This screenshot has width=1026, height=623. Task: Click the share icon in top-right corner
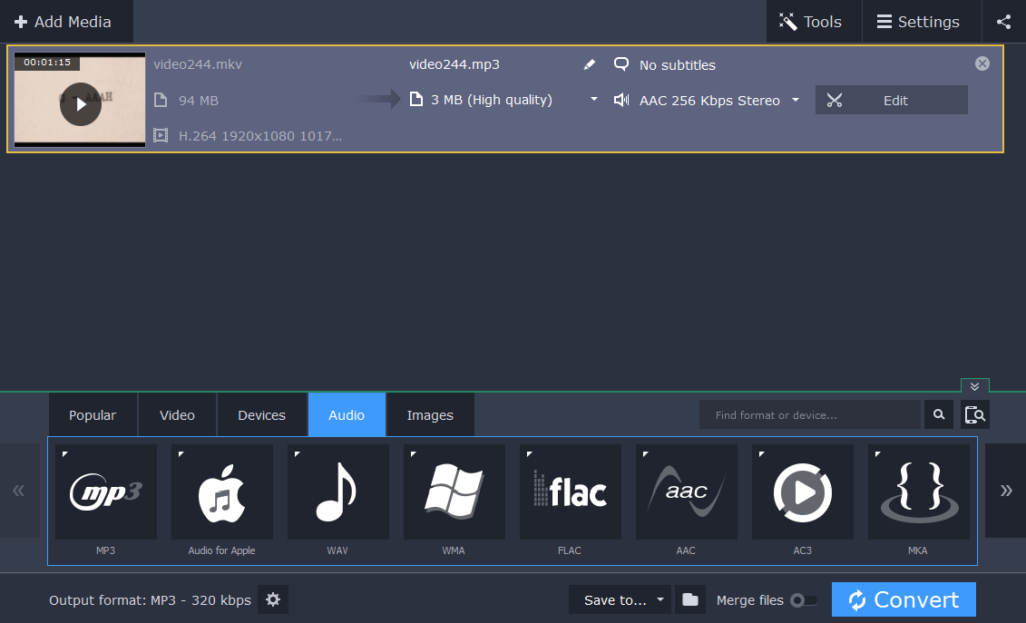pyautogui.click(x=1003, y=21)
